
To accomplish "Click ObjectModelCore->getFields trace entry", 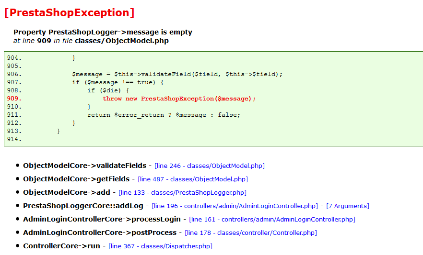I will point(76,179).
